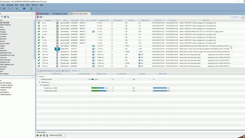The image size is (245, 138).
Task: Click the main toolbar Forward arrow
Action: click(12, 8)
